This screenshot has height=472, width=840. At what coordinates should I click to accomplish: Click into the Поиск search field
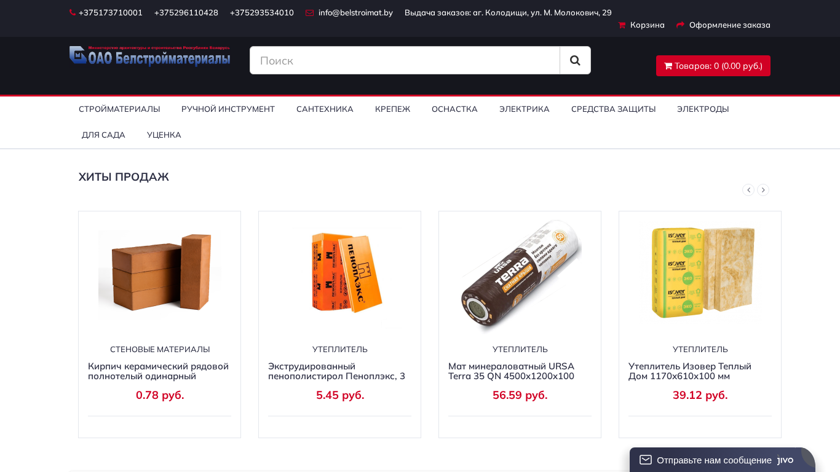click(405, 60)
